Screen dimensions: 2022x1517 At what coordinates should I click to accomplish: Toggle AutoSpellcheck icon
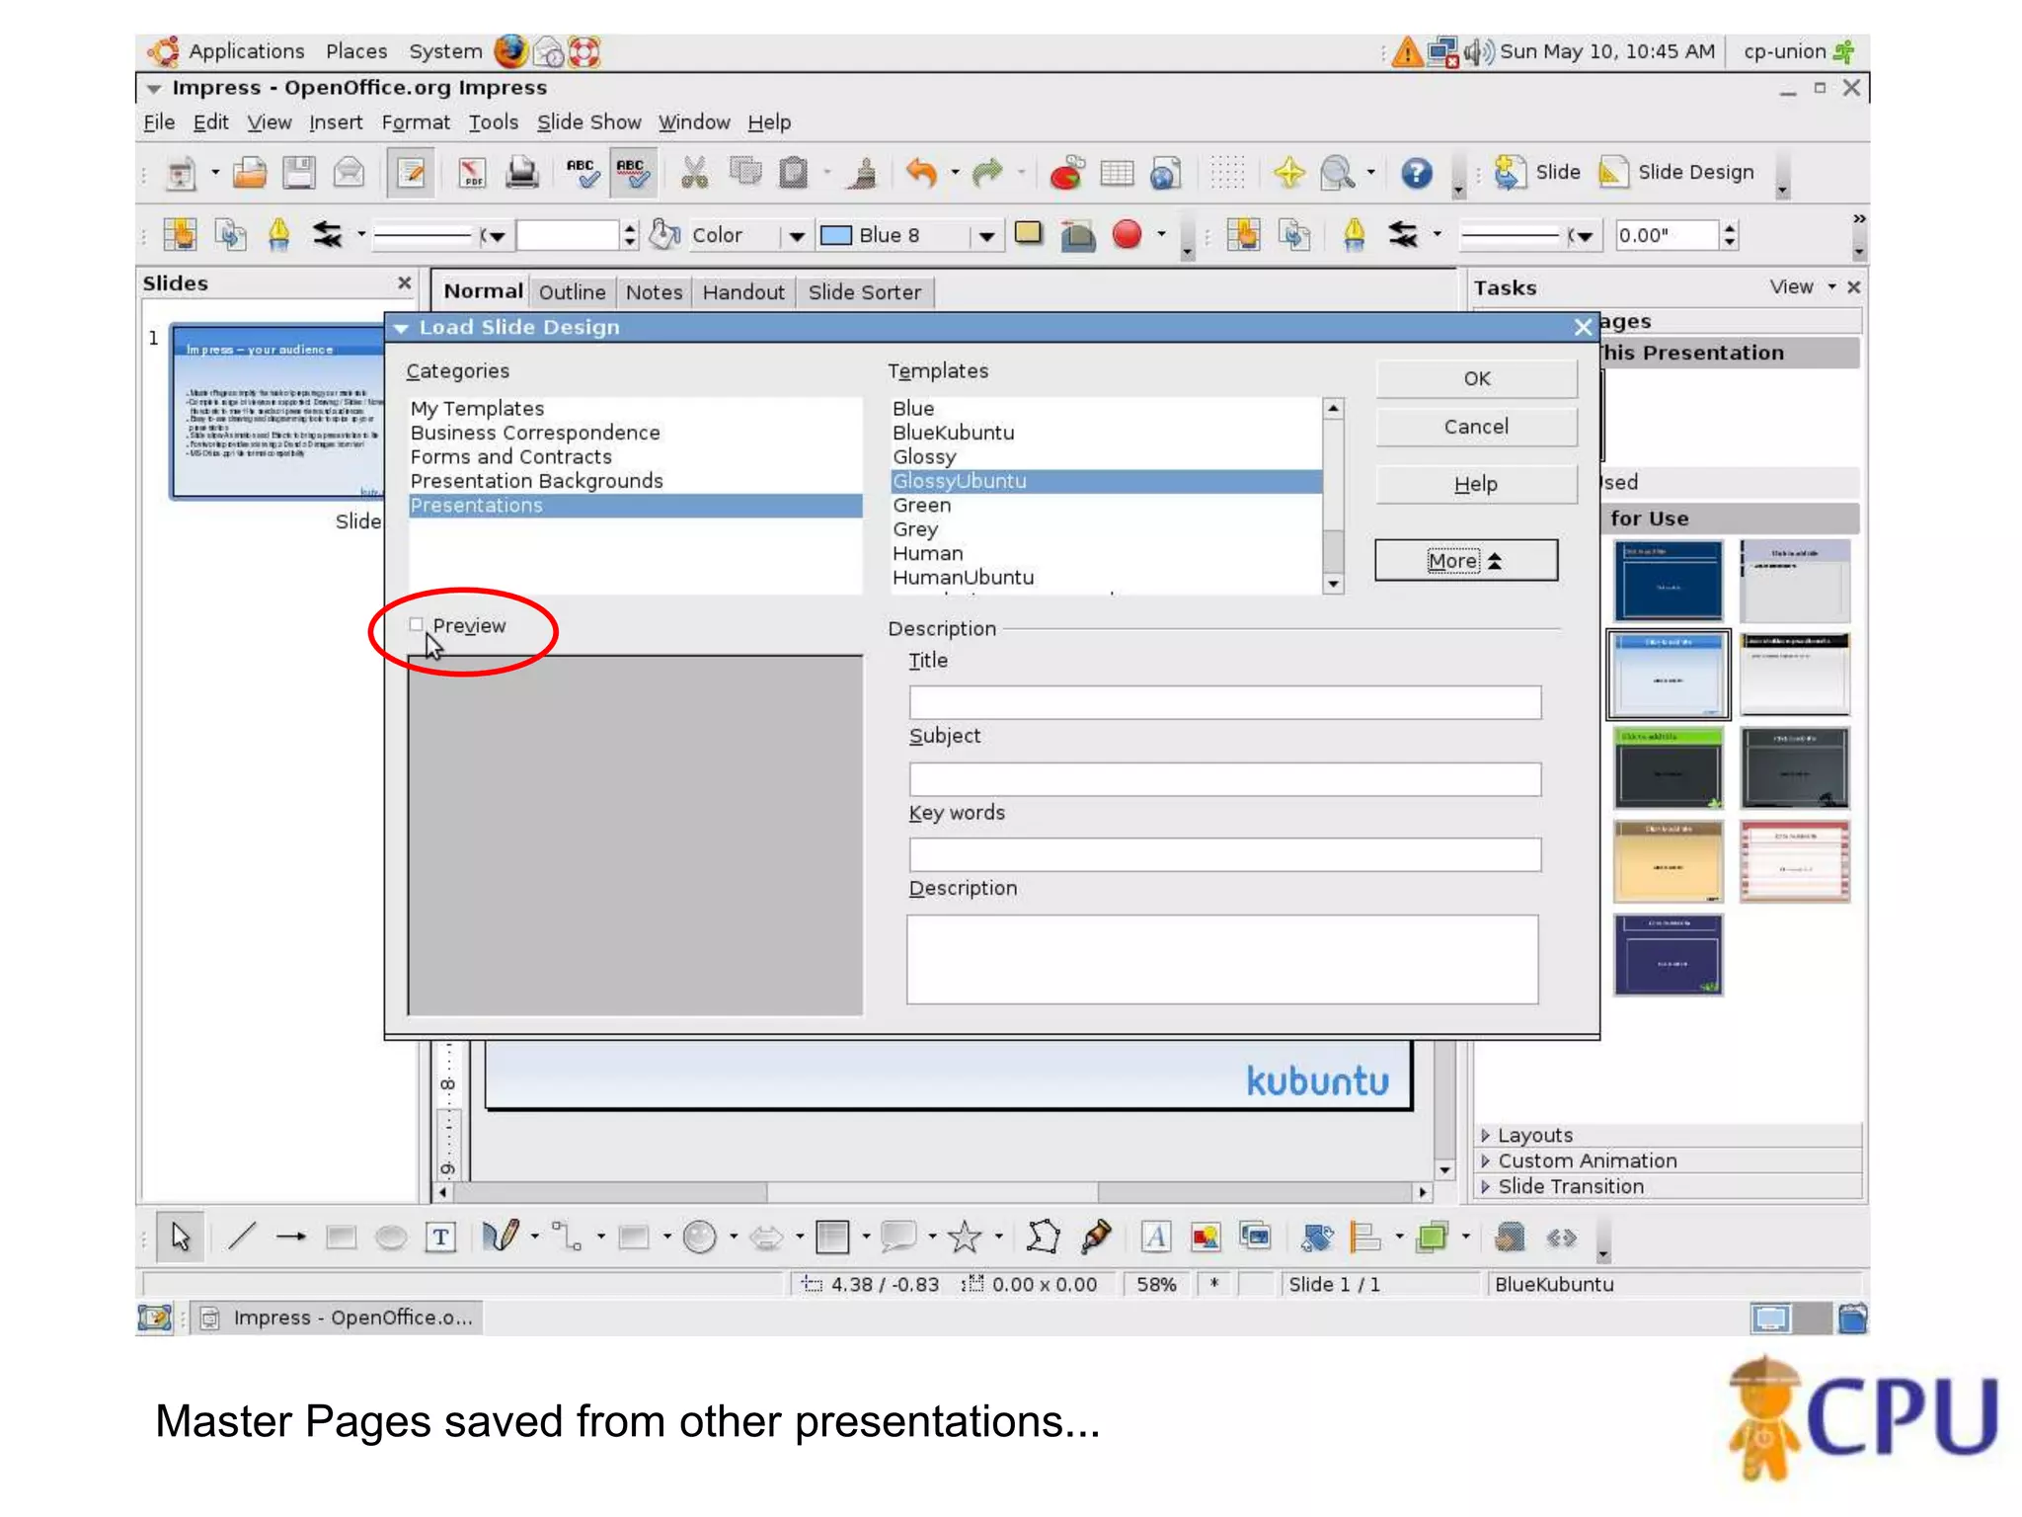632,173
